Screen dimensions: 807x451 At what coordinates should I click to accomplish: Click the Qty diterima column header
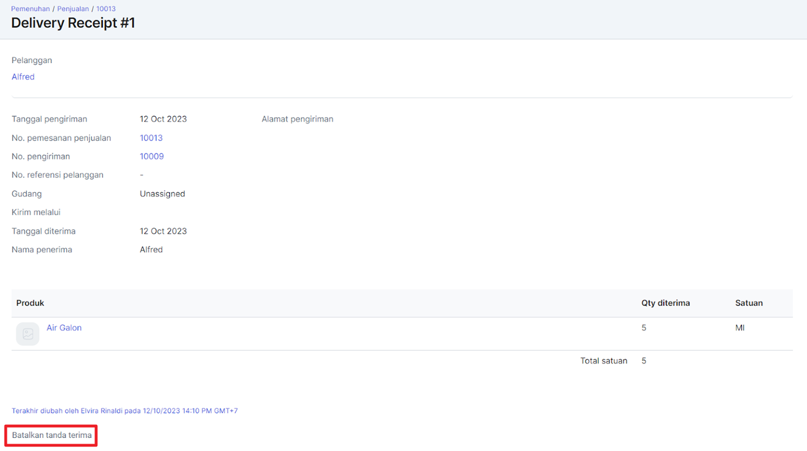click(x=666, y=303)
